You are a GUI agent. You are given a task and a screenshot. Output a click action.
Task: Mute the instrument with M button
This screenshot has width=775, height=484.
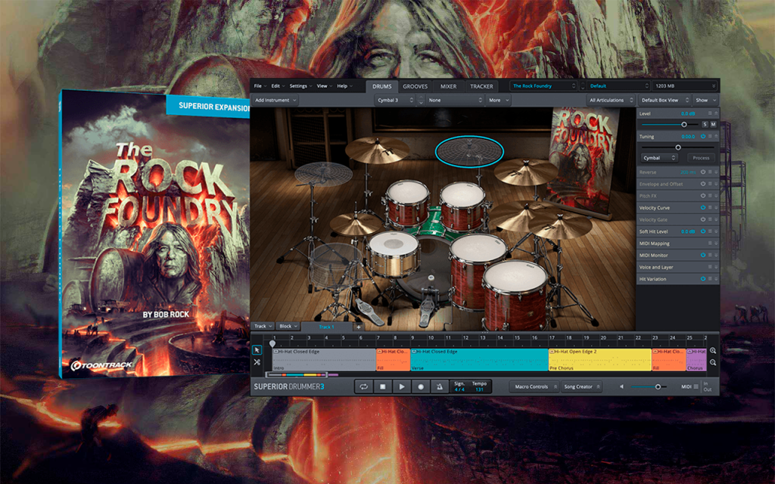click(713, 125)
